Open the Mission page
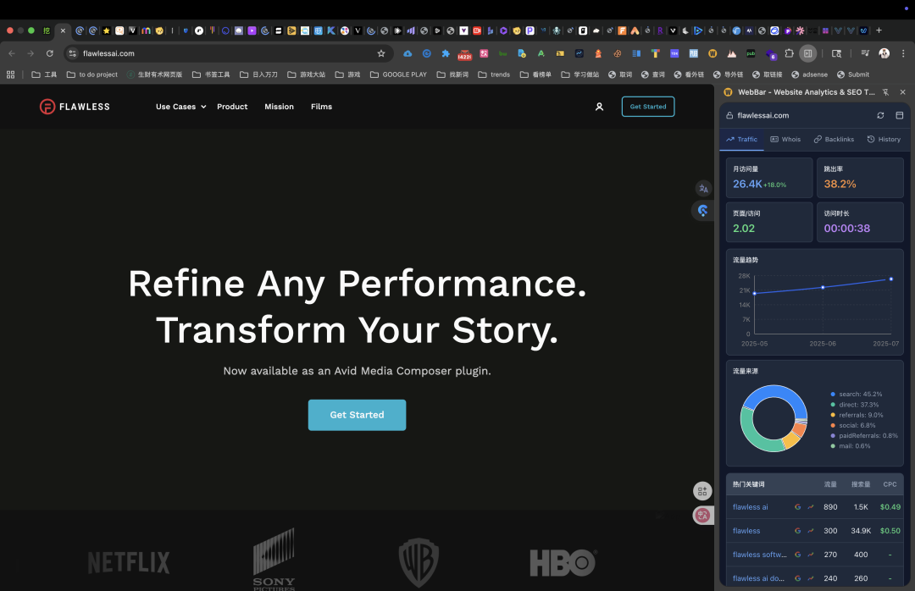This screenshot has width=915, height=591. point(279,107)
